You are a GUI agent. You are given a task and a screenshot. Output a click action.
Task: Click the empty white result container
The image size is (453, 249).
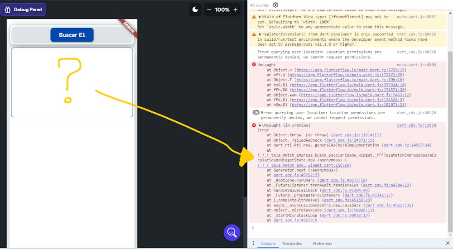click(72, 82)
